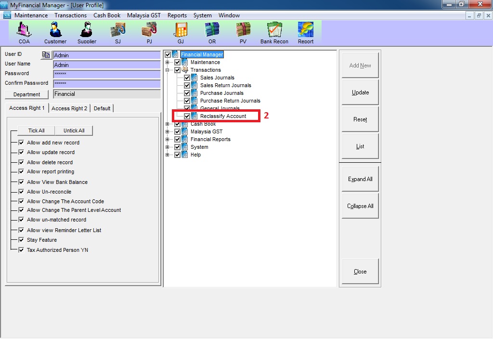Select Sales Return Journals tree item
Screen dimensions: 493x339
[225, 85]
